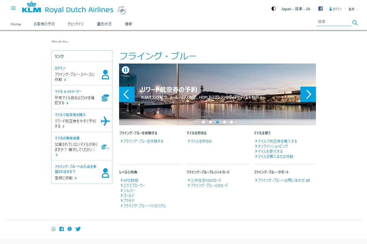367x244 pixels.
Task: Pause the banner carousel
Action: [126, 70]
